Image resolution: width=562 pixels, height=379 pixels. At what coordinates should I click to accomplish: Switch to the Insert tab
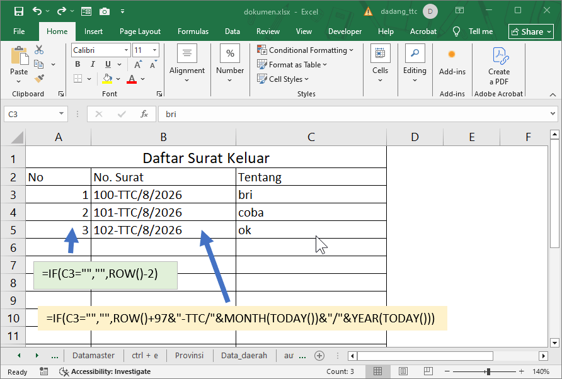(93, 31)
